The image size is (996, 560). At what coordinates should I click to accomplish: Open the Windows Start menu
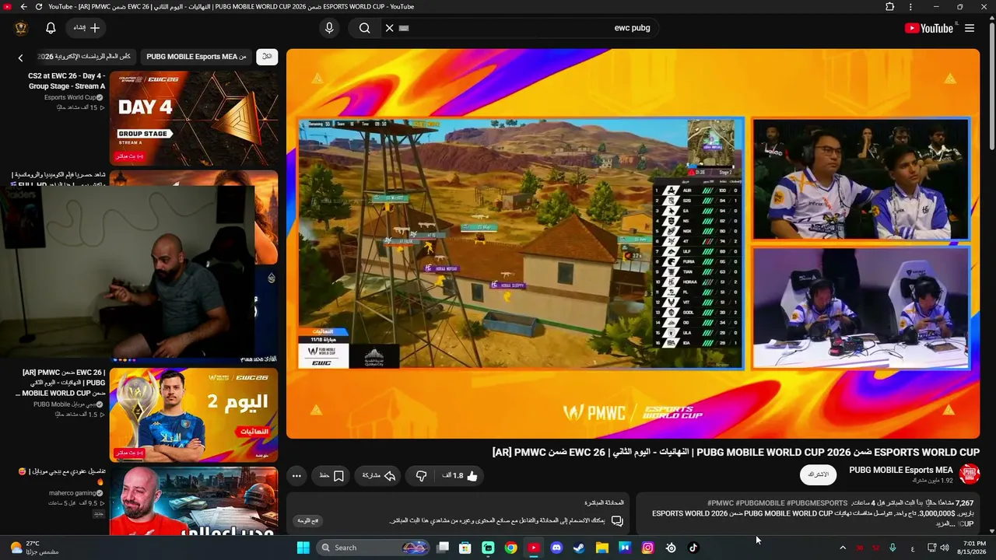[x=303, y=548]
